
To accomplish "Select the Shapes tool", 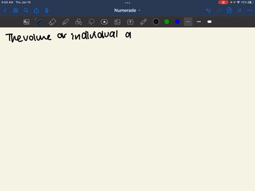I will (x=78, y=22).
